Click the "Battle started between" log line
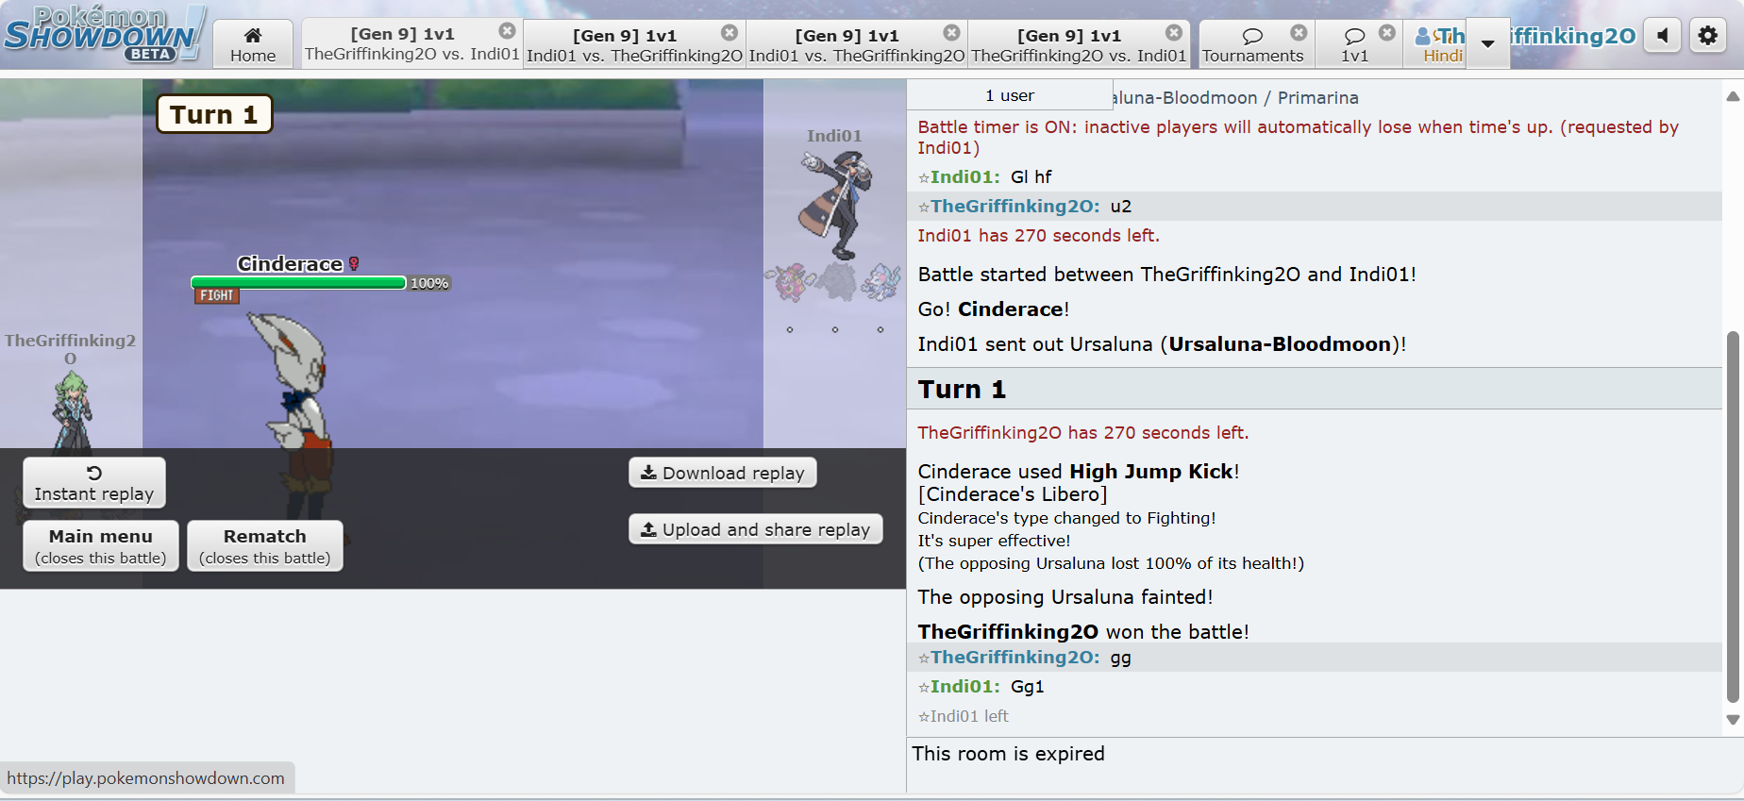 point(1166,275)
